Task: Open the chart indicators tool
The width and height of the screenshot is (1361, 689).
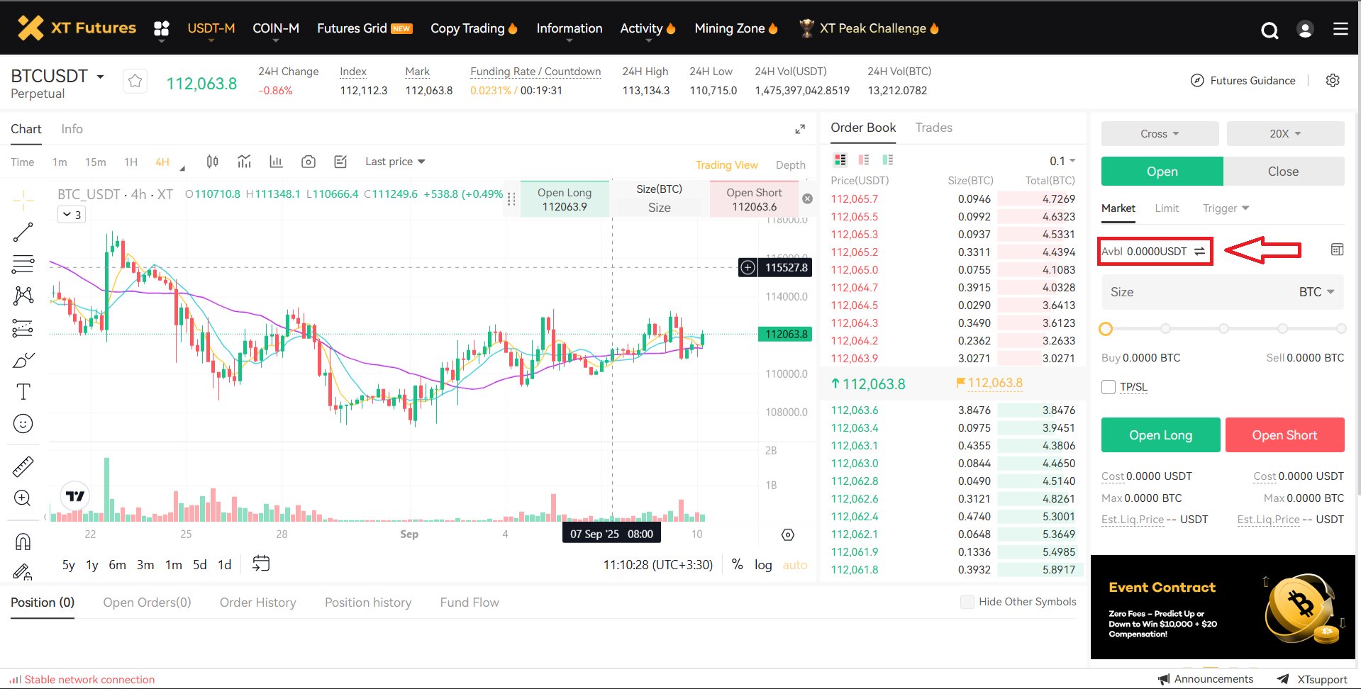Action: pos(244,162)
